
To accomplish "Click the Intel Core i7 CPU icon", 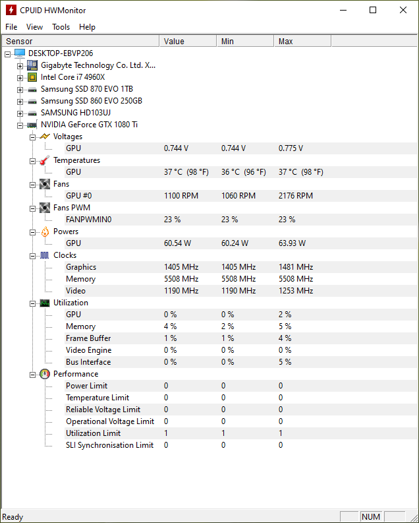I will point(32,77).
